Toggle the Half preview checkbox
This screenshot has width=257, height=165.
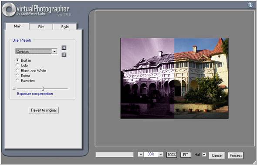click(x=204, y=154)
